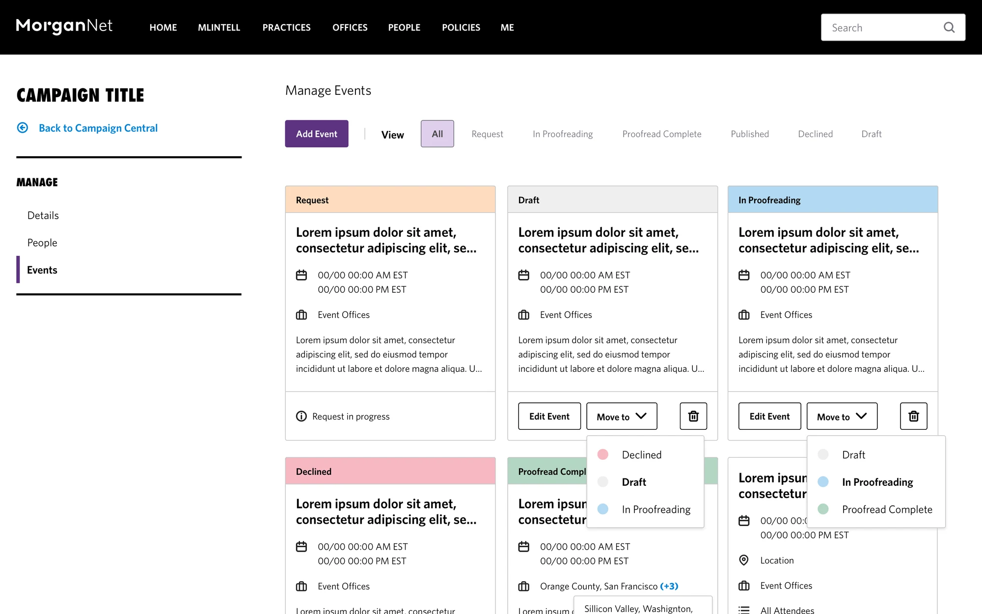This screenshot has width=982, height=614.
Task: Open POLICIES in the top navigation
Action: pyautogui.click(x=461, y=28)
